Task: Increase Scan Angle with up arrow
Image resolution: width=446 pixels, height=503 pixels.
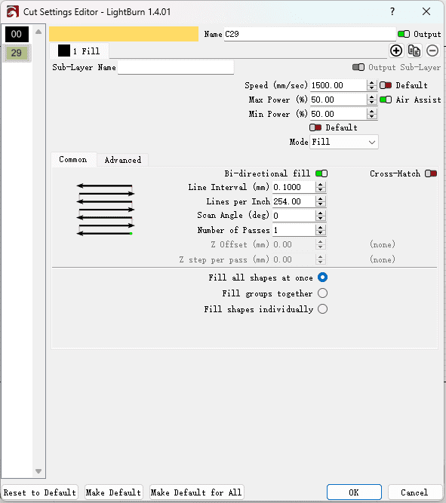Action: pyautogui.click(x=321, y=213)
